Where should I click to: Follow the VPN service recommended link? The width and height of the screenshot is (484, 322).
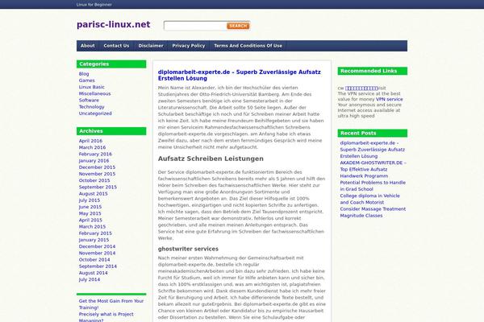pyautogui.click(x=390, y=99)
